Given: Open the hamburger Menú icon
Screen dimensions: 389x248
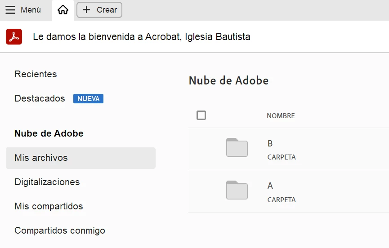Looking at the screenshot, I should pyautogui.click(x=10, y=10).
